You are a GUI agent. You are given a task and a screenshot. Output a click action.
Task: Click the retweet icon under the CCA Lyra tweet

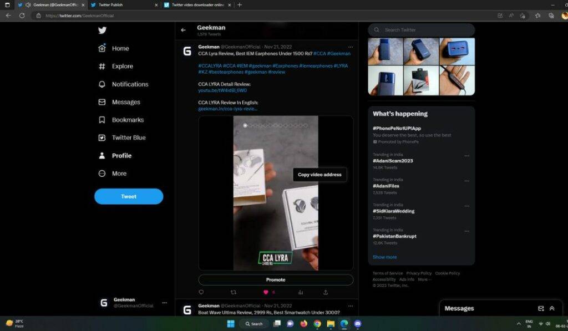[x=234, y=292]
